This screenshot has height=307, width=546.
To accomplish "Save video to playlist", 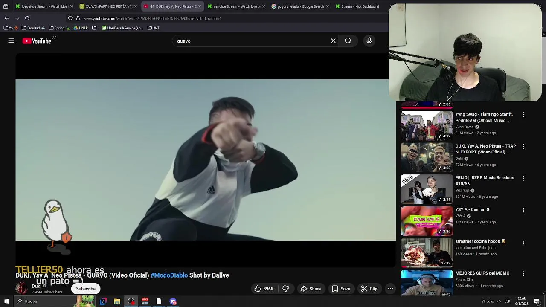I will pyautogui.click(x=341, y=289).
